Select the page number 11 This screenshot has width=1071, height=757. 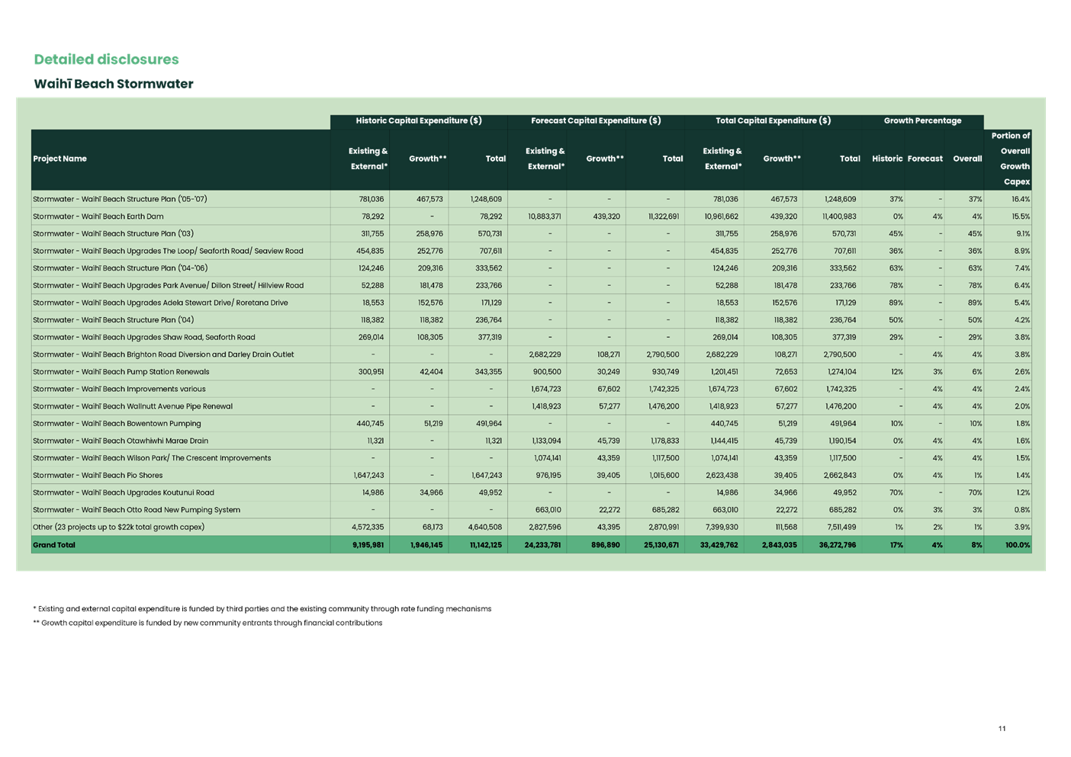tap(1002, 729)
